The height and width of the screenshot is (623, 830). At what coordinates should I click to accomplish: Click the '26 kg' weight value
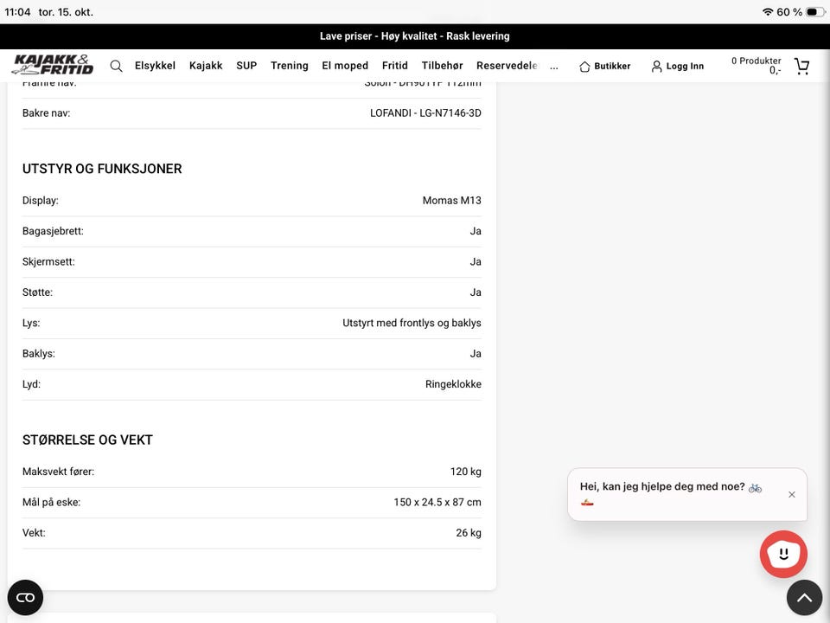469,533
